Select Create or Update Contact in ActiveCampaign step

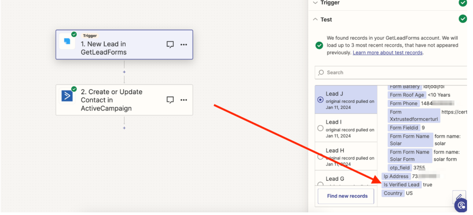click(124, 100)
